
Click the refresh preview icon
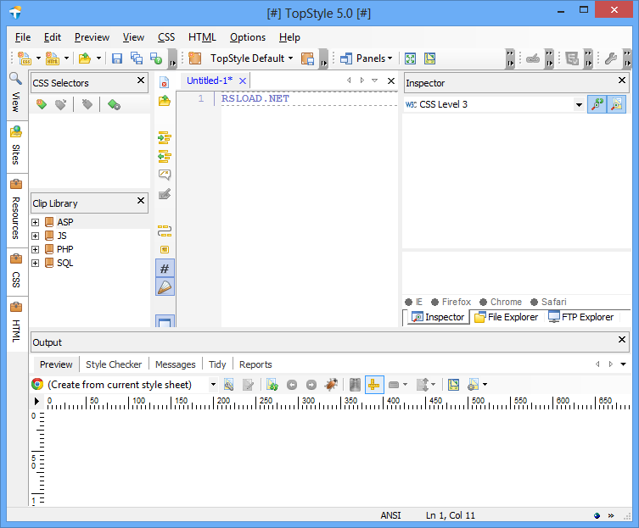point(272,384)
